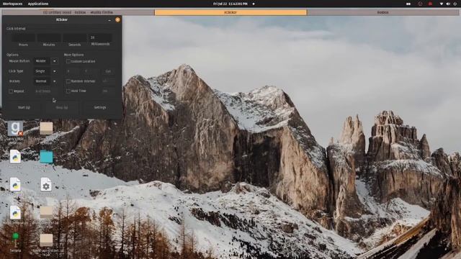Open the Python file beside the teal folder

click(15, 157)
